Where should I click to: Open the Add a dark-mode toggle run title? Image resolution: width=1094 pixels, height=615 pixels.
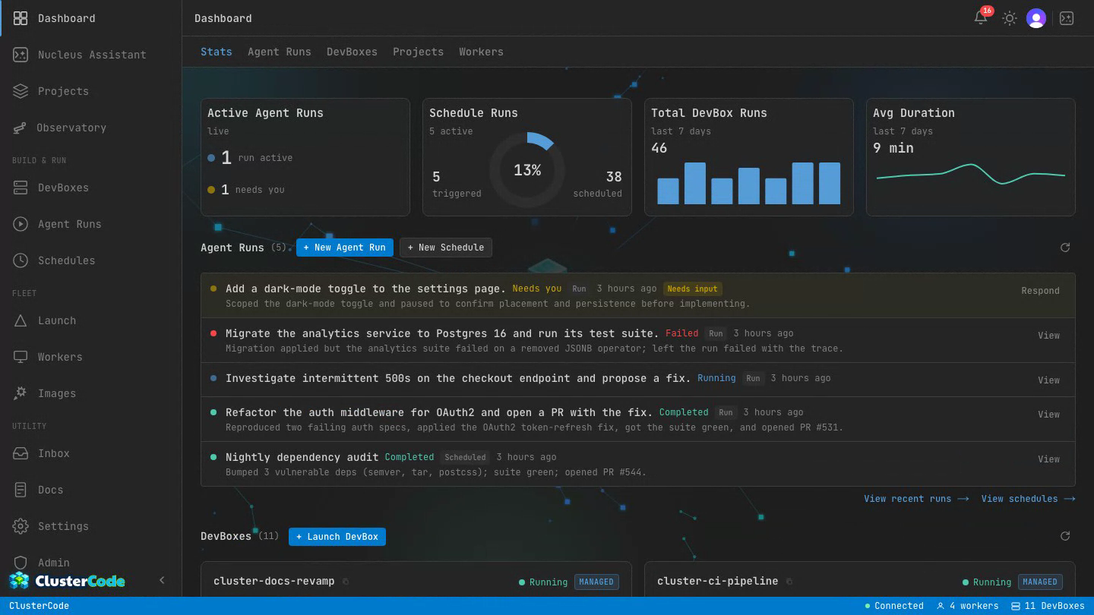(x=365, y=289)
